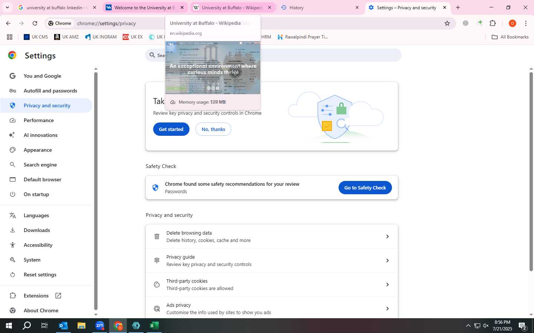Open About Chrome page
Image resolution: width=534 pixels, height=333 pixels.
click(46, 310)
